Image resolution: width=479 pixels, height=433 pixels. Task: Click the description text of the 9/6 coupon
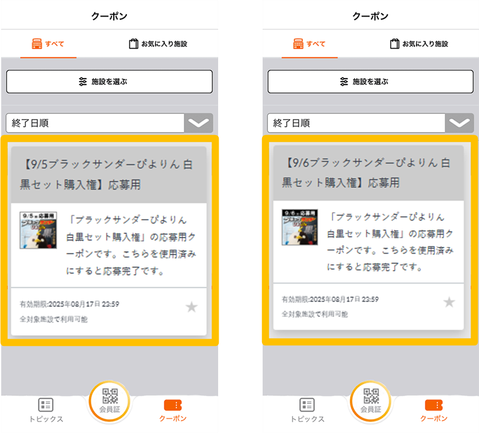pos(390,242)
